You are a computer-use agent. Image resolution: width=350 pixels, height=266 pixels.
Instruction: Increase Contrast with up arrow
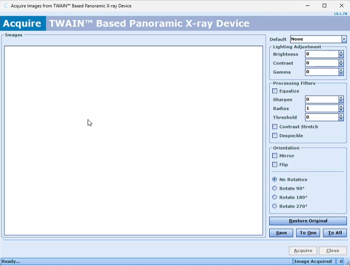pyautogui.click(x=341, y=61)
